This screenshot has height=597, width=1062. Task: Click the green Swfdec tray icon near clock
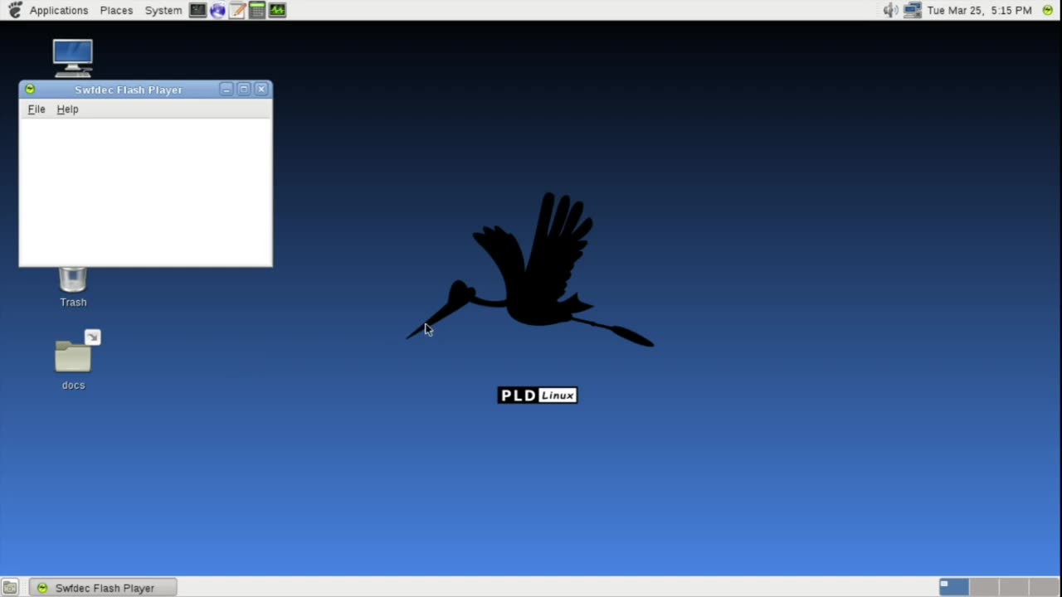click(1048, 10)
